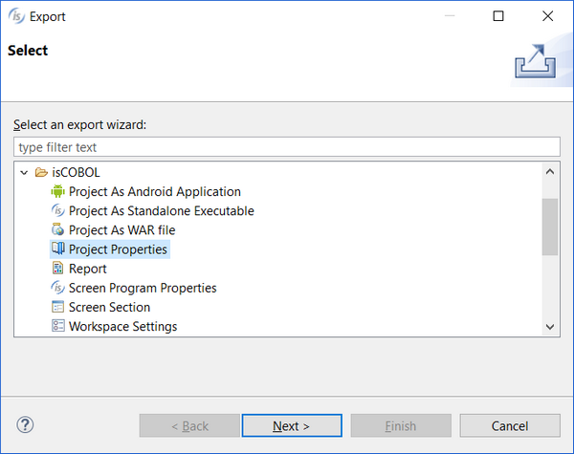Click the Android robot icon

click(57, 191)
